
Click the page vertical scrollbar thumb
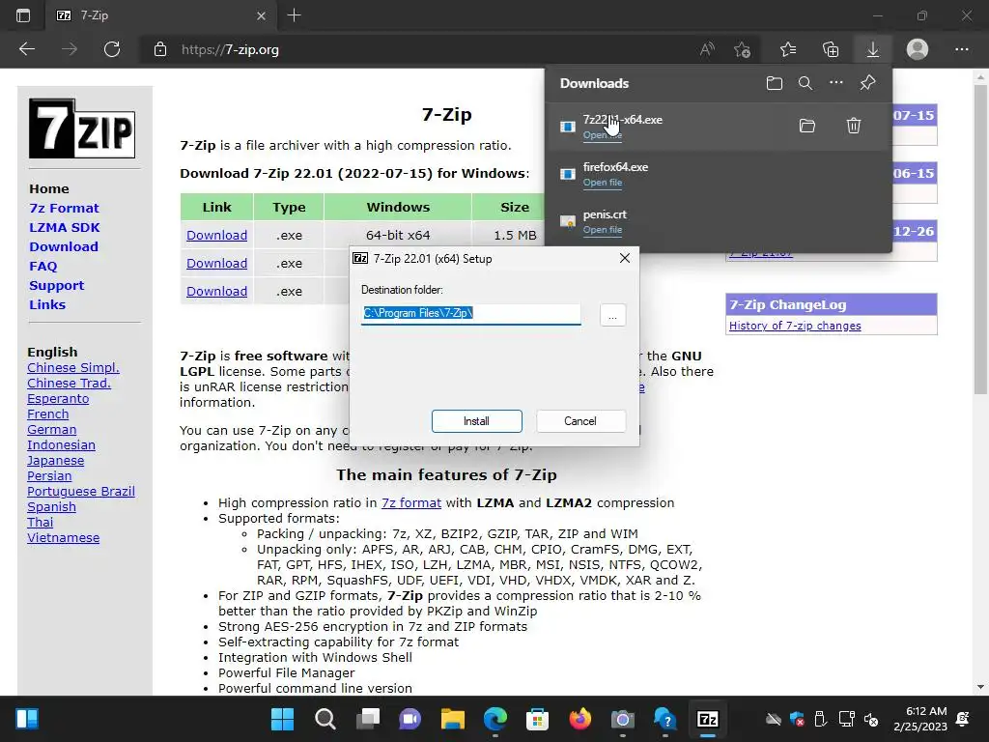tap(980, 240)
